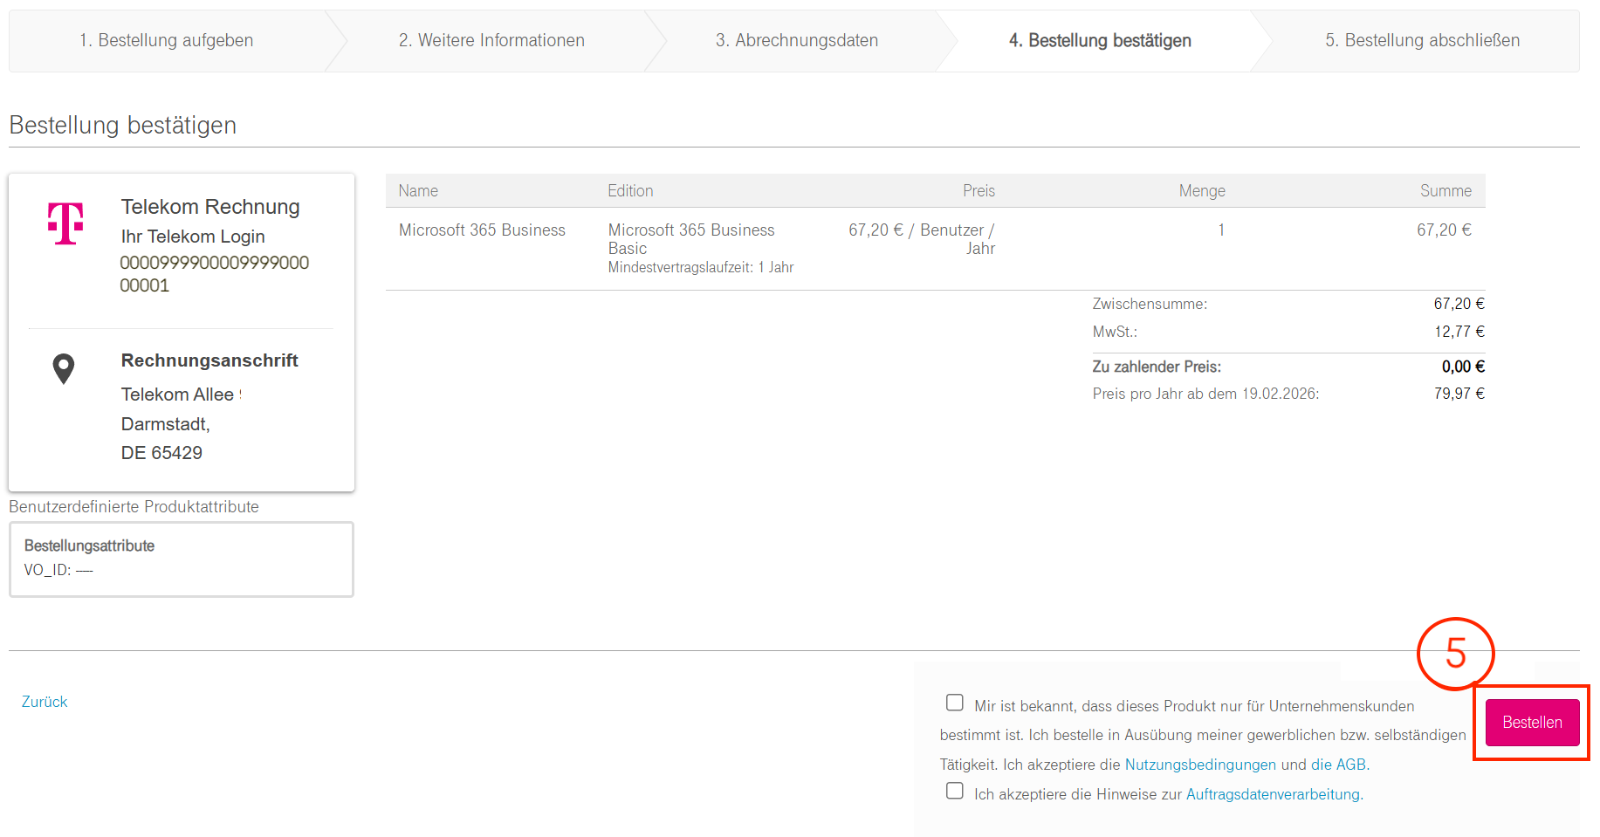Click the Microsoft 365 Business product name
The image size is (1600, 837).
(x=482, y=230)
